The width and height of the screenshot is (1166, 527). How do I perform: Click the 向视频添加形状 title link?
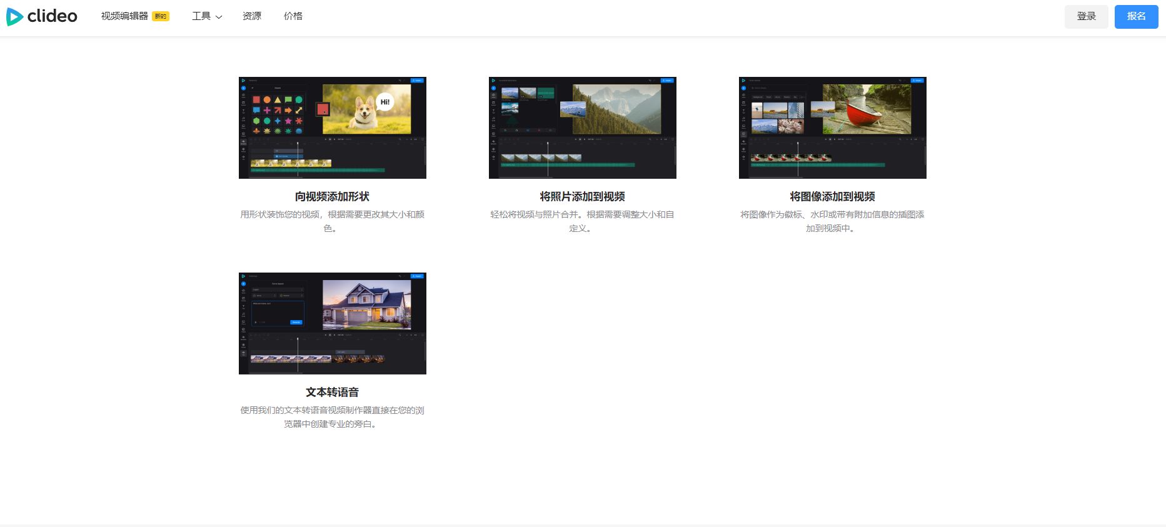click(333, 196)
